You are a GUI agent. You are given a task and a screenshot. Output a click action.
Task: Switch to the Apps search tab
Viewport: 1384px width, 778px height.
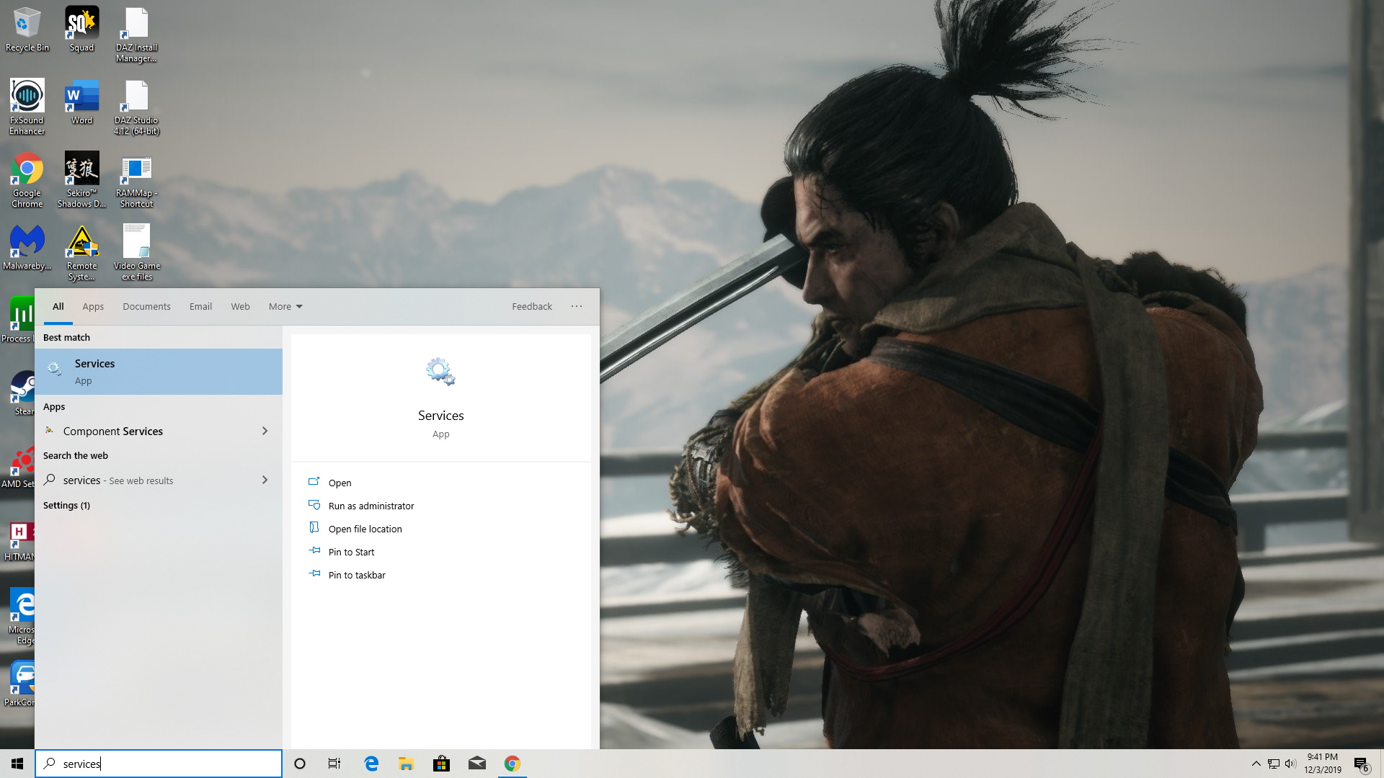[93, 306]
